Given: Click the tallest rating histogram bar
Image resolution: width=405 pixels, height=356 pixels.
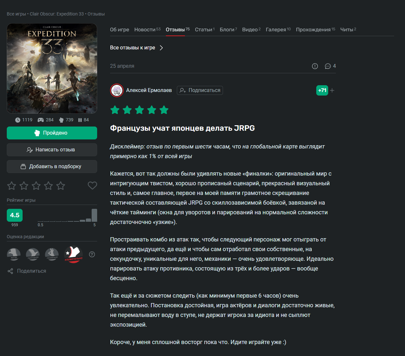Looking at the screenshot, I should pos(94,215).
